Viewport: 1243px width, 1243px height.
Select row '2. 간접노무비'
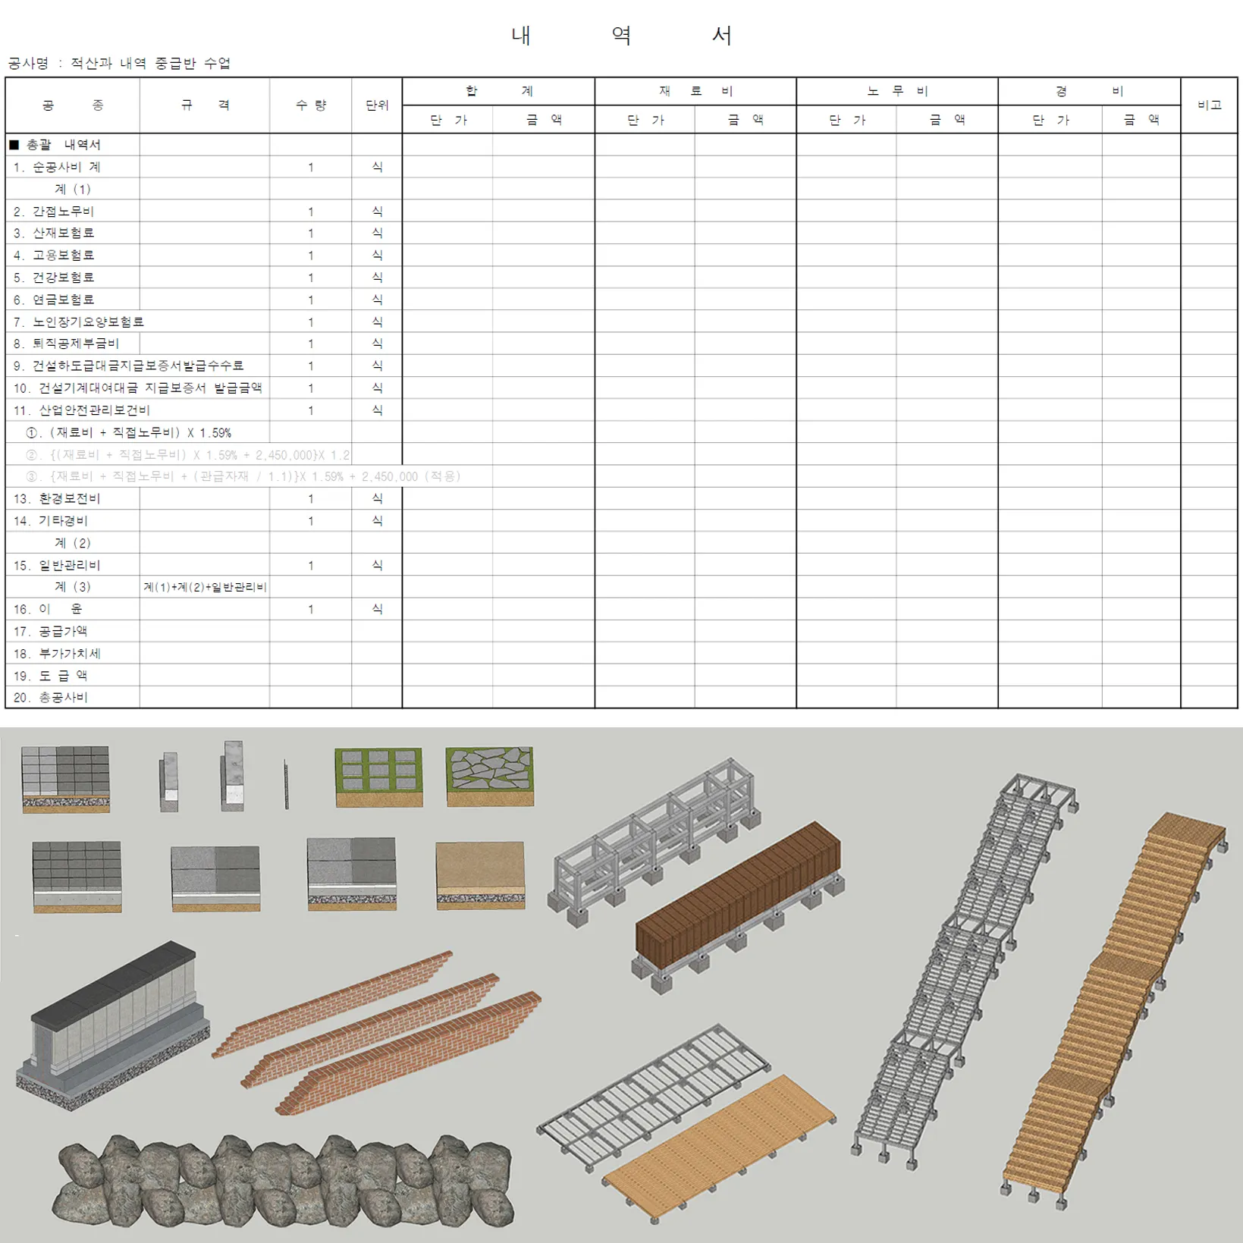coord(621,211)
